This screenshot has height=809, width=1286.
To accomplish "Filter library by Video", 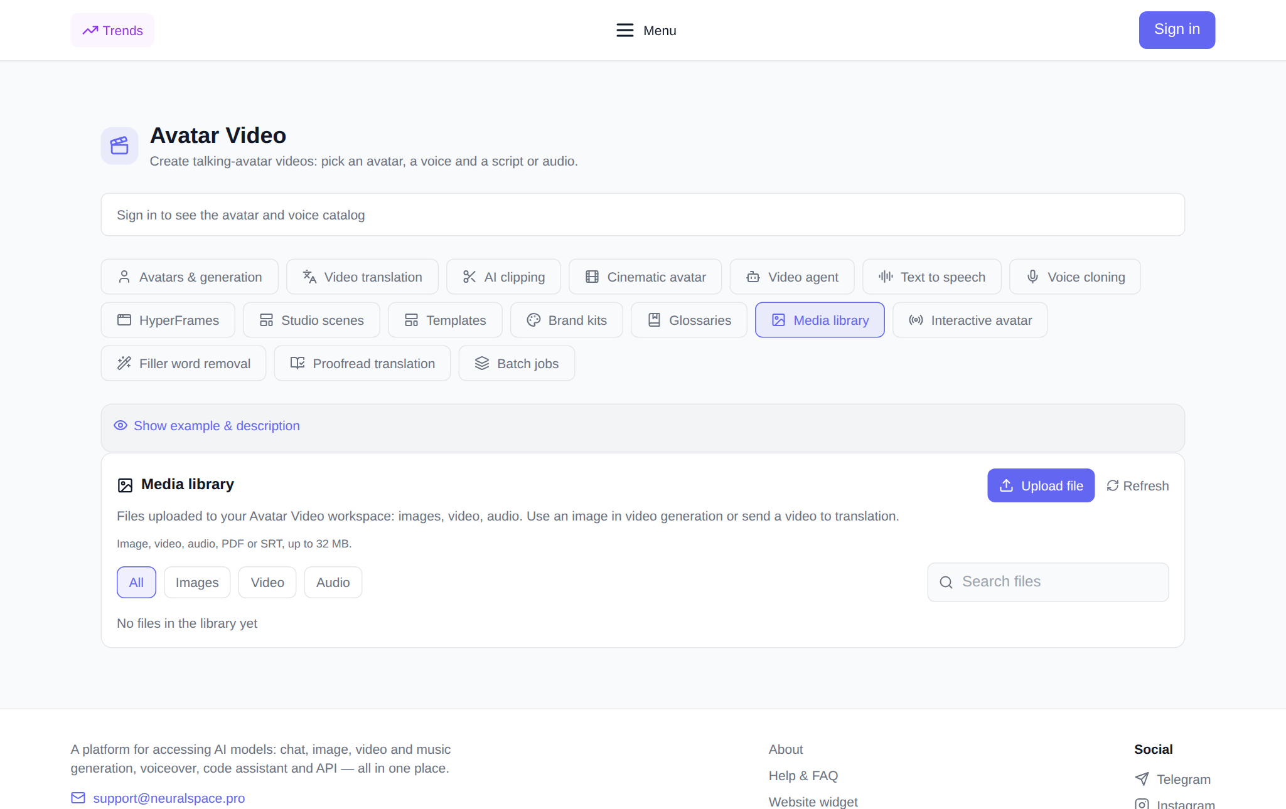I will click(x=267, y=582).
